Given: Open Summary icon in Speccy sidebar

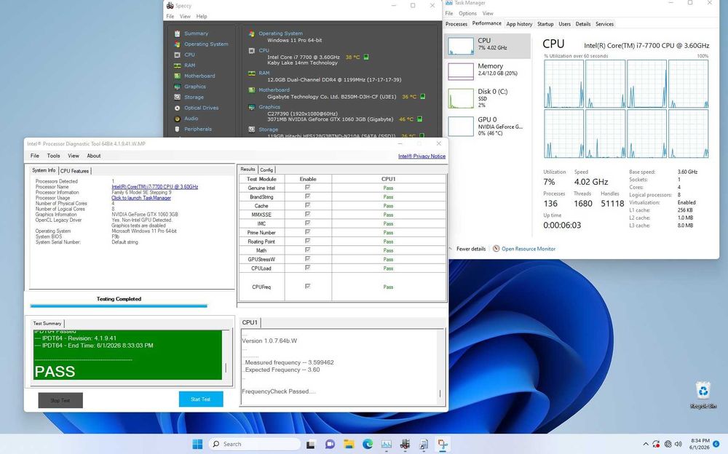Looking at the screenshot, I should (177, 33).
